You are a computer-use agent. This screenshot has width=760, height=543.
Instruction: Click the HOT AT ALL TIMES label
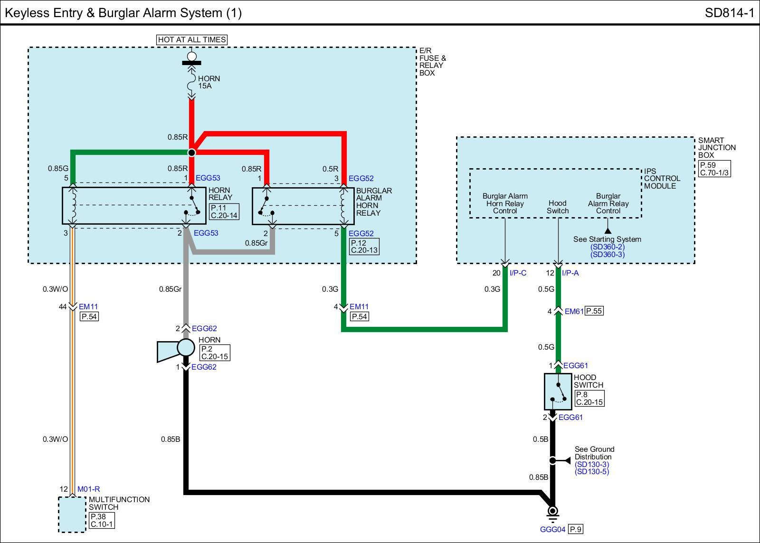[192, 40]
